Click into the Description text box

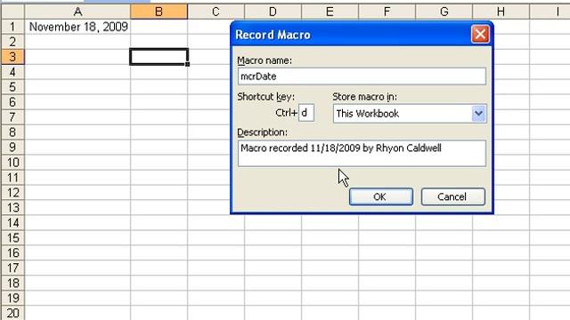pyautogui.click(x=362, y=154)
